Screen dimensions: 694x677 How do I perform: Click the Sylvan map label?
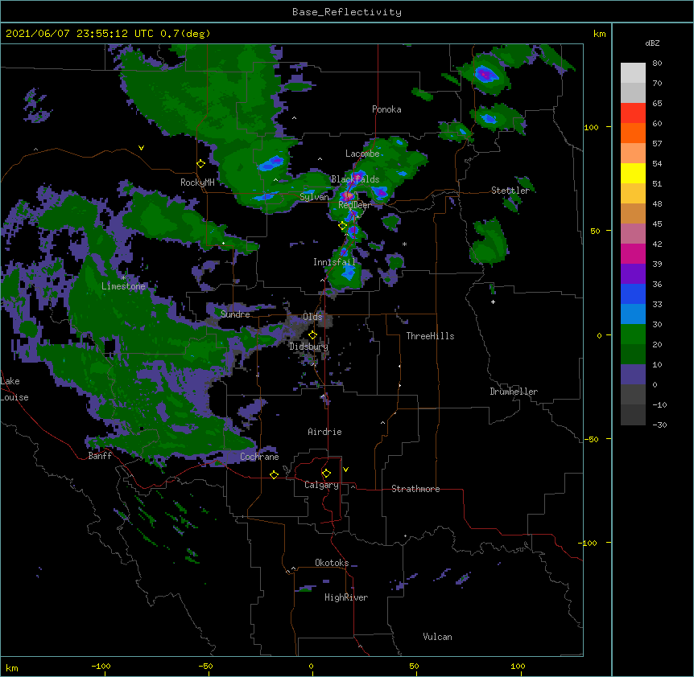[x=314, y=197]
